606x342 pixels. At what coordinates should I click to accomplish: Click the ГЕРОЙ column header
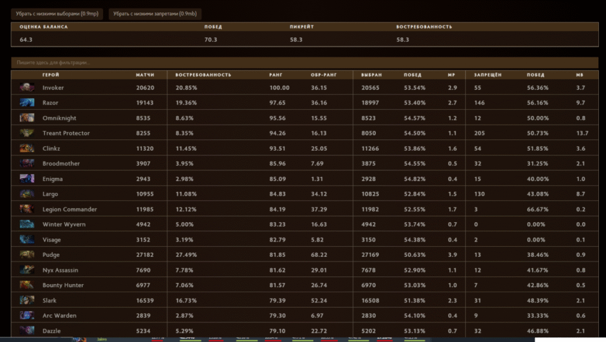[51, 75]
